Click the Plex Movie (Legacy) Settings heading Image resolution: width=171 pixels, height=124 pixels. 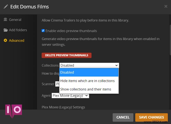pyautogui.click(x=63, y=107)
